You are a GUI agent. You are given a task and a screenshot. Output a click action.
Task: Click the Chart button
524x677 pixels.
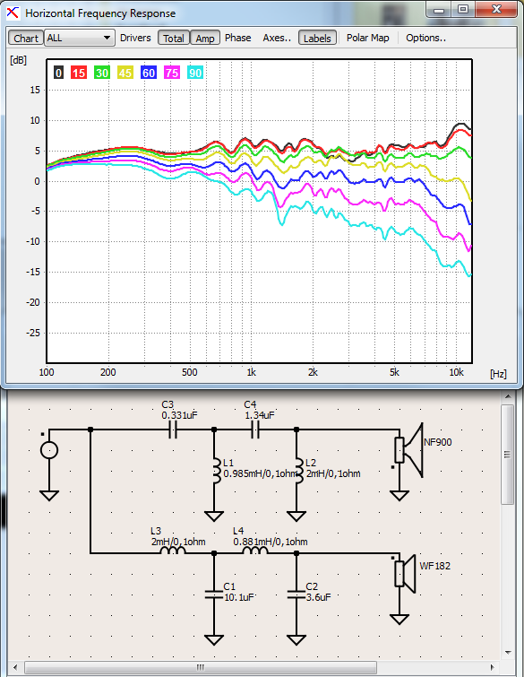point(26,38)
